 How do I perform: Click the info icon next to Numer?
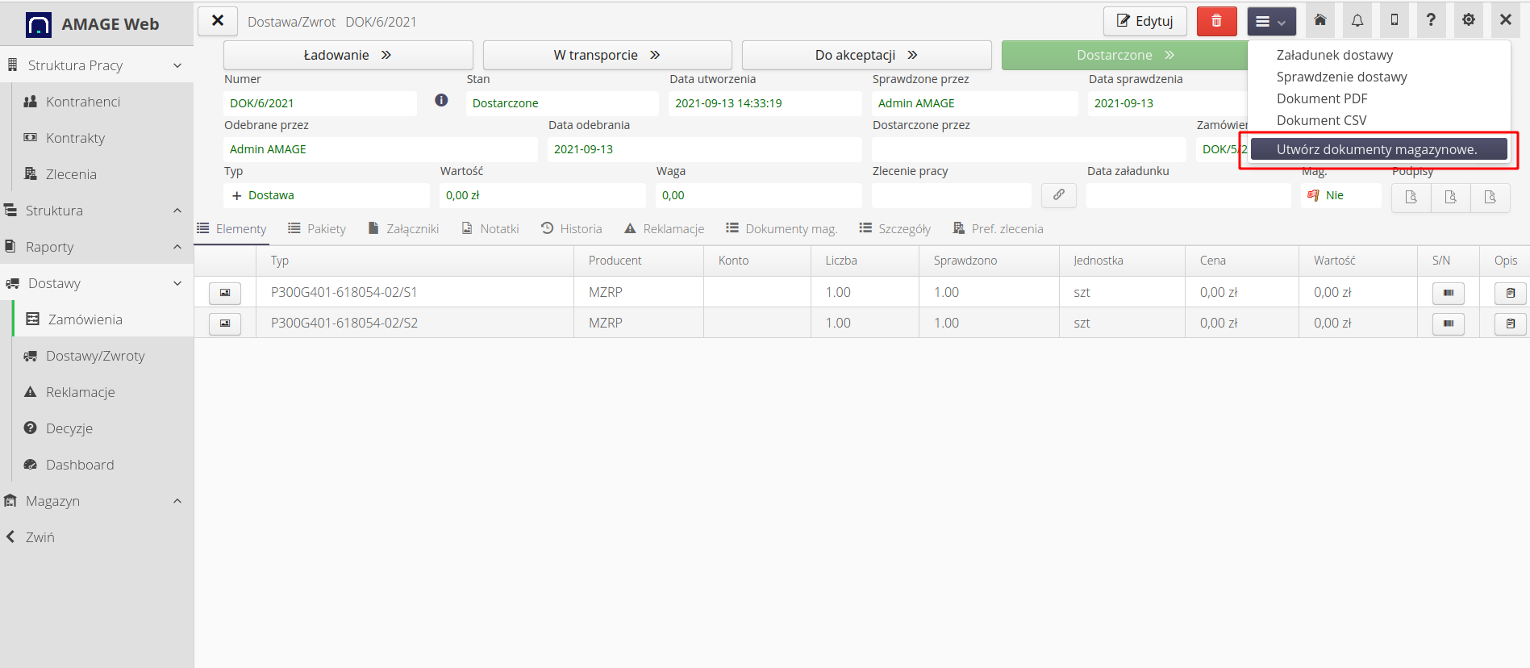tap(441, 100)
